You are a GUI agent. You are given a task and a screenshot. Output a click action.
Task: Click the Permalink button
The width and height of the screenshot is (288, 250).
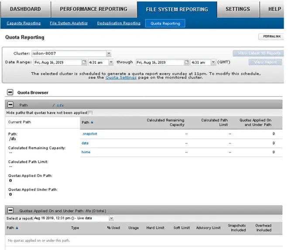(x=272, y=37)
